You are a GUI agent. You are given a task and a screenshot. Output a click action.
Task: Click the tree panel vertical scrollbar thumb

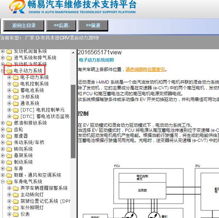[73, 121]
